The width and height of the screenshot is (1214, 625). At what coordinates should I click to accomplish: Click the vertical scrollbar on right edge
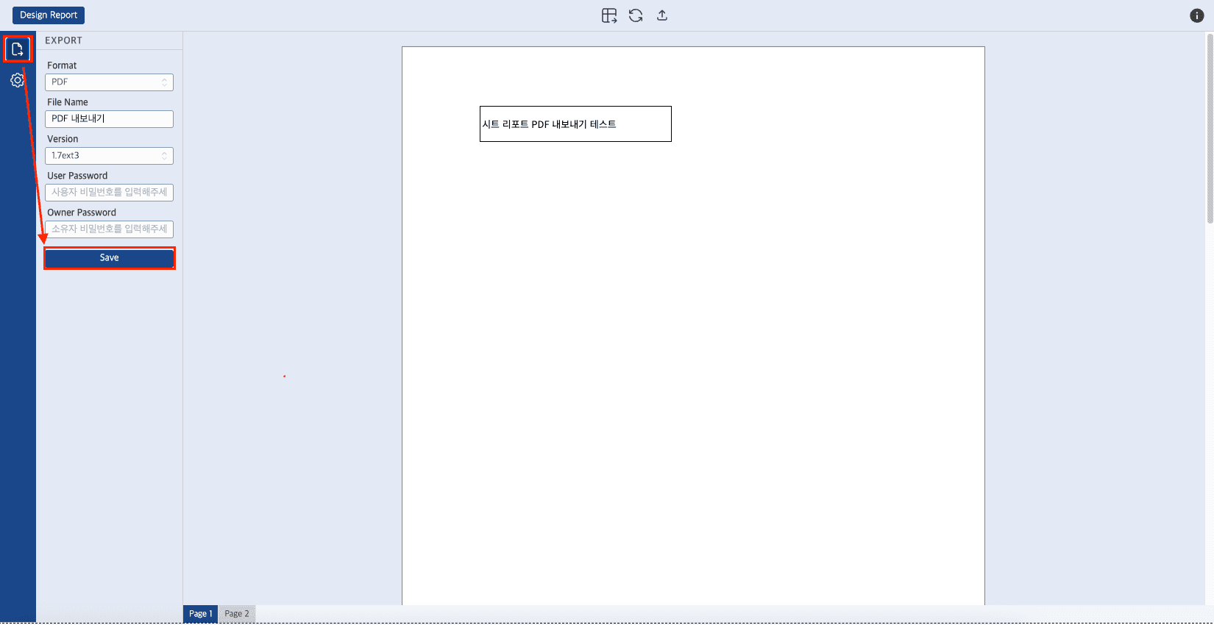pos(1210,129)
